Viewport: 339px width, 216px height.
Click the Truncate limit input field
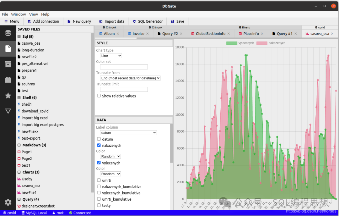[x=124, y=89]
